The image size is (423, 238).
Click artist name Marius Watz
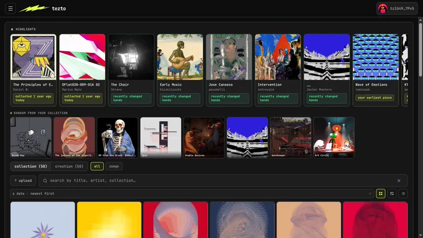[72, 89]
